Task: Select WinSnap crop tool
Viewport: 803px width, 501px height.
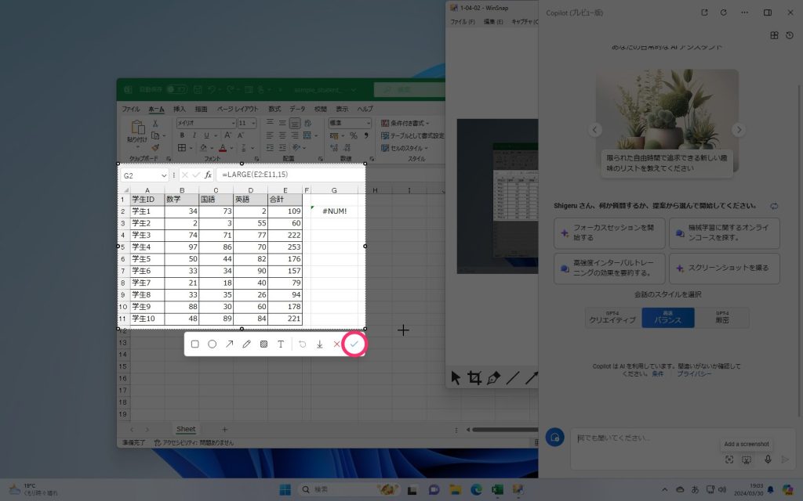Action: pyautogui.click(x=474, y=378)
